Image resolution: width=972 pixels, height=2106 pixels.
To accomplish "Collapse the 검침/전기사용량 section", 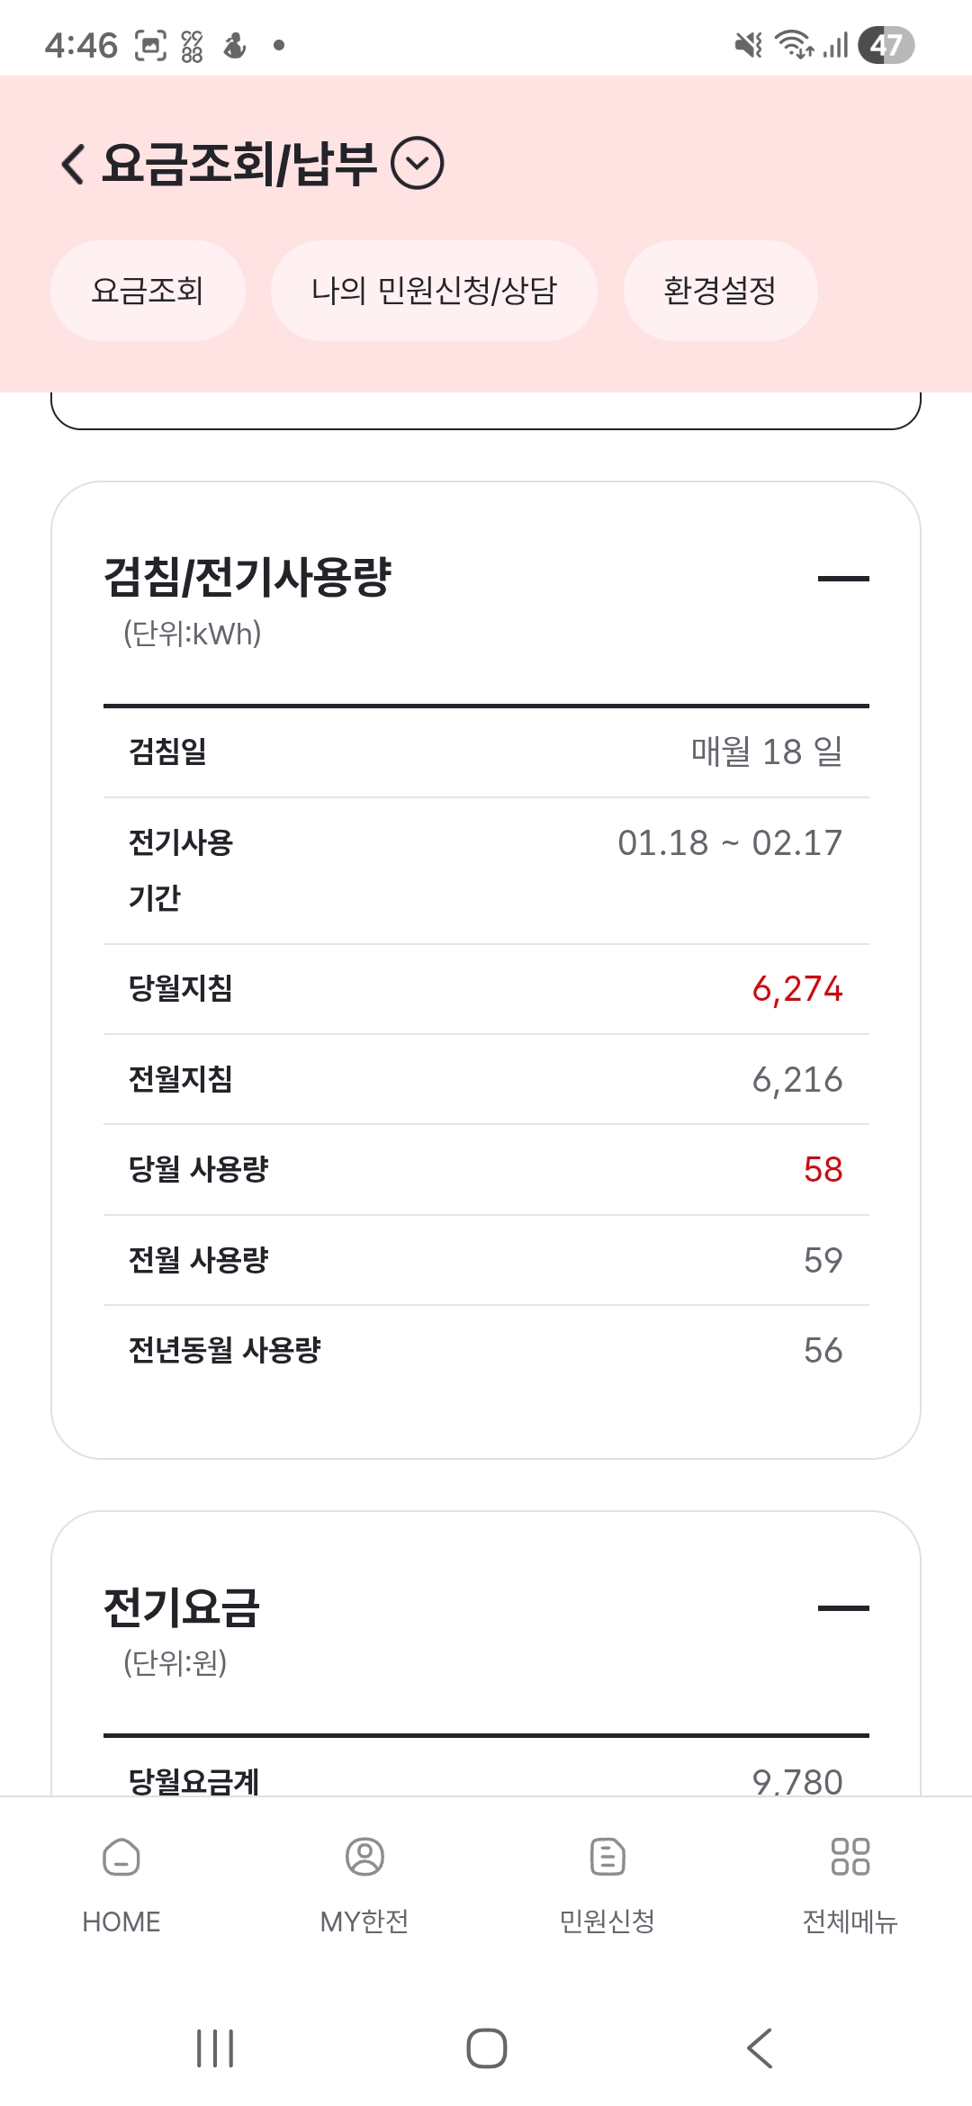I will (x=842, y=579).
